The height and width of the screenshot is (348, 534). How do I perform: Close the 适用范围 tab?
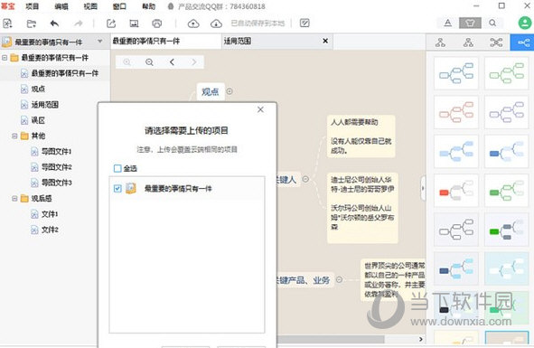[325, 41]
